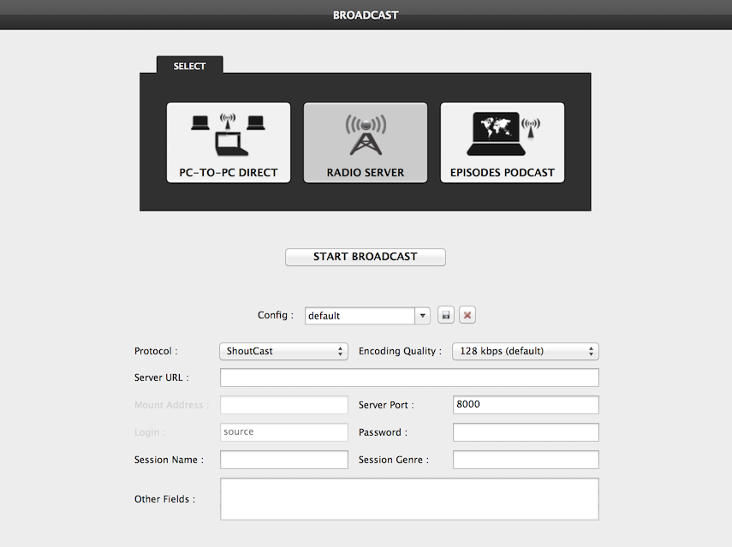This screenshot has width=732, height=547.
Task: Click the Mount Address input field
Action: pyautogui.click(x=284, y=405)
